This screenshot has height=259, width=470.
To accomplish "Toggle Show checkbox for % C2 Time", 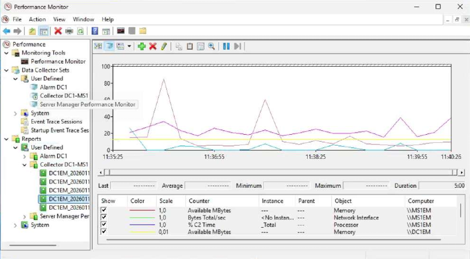I will coord(104,225).
